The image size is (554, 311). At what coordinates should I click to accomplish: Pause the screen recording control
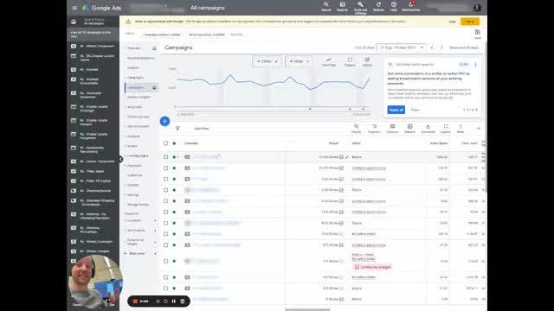(173, 301)
